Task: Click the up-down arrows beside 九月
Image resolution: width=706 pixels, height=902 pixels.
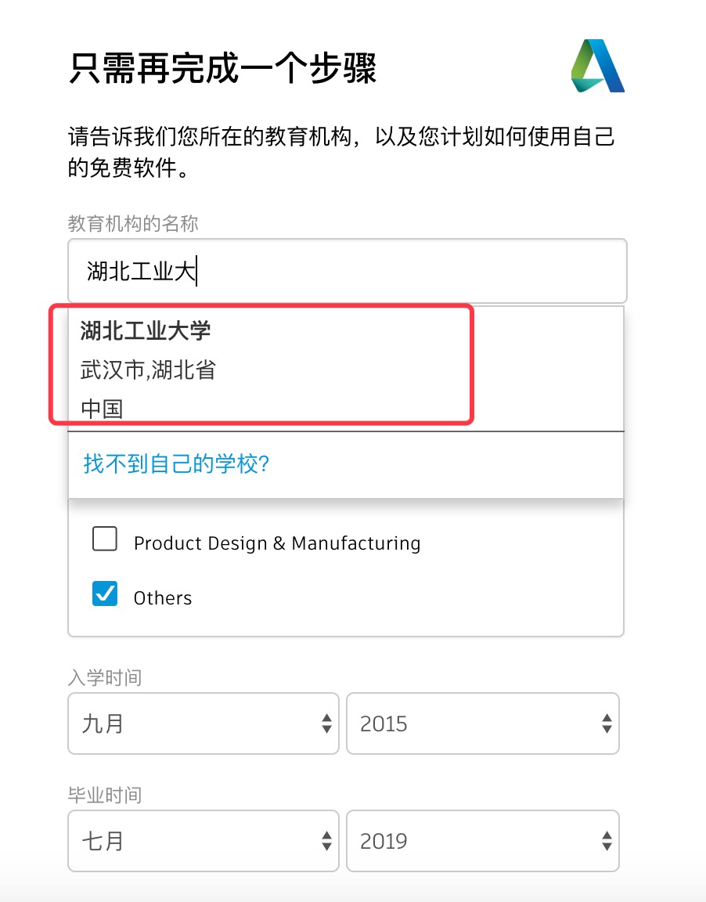Action: click(x=326, y=723)
